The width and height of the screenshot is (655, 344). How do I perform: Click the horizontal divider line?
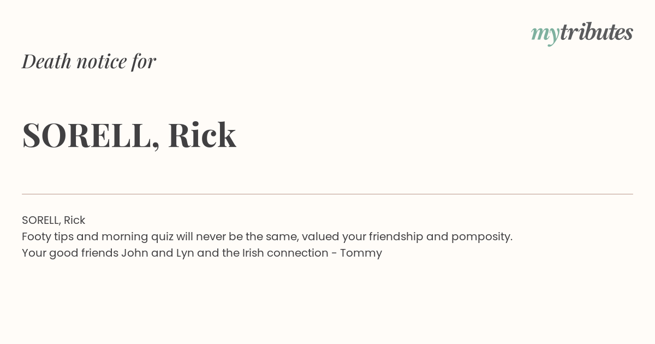(x=327, y=194)
